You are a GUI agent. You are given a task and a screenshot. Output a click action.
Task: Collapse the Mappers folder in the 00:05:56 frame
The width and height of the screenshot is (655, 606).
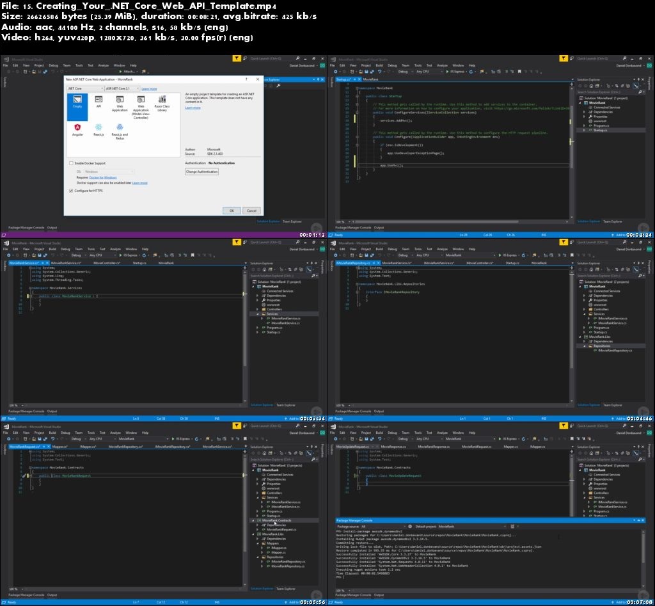[x=258, y=543]
